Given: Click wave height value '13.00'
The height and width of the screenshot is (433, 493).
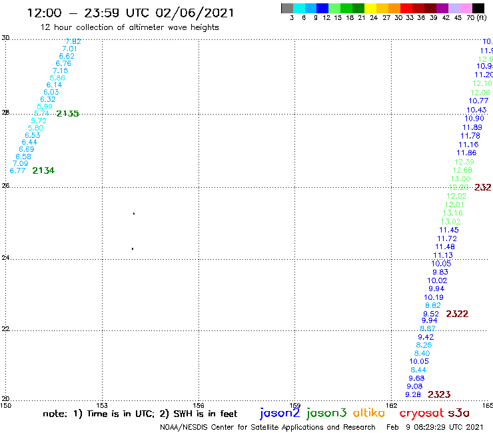Looking at the screenshot, I should tap(460, 179).
